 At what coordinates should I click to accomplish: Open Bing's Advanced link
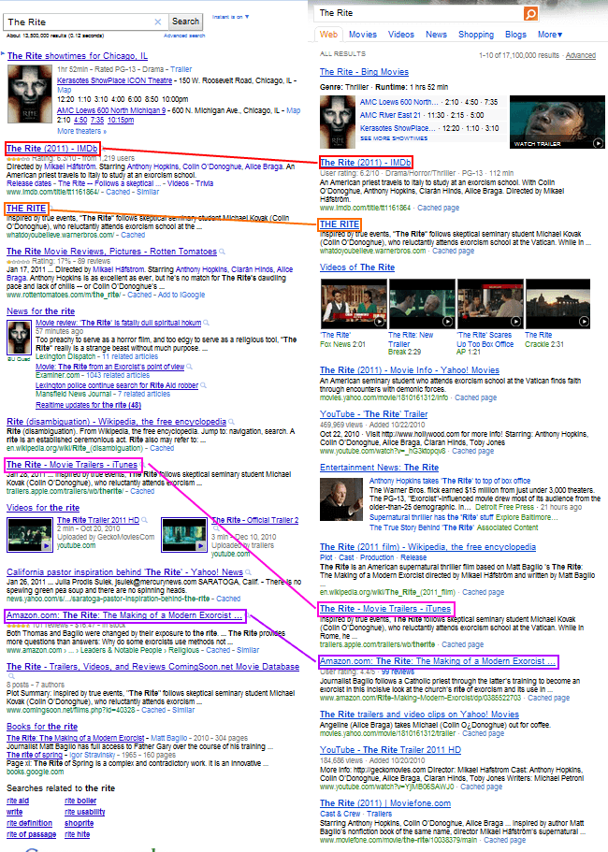point(580,55)
